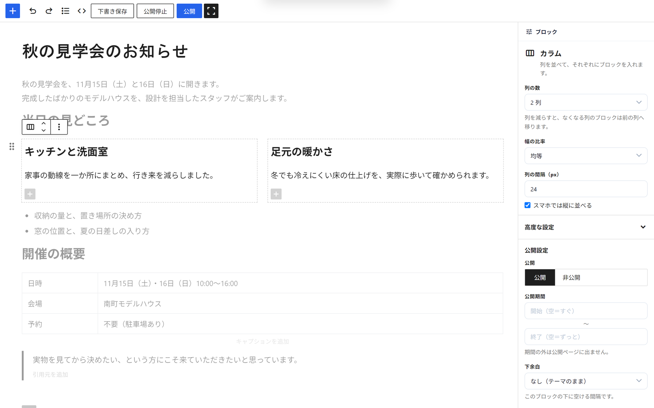Toggle fullscreen editing mode

(x=211, y=11)
